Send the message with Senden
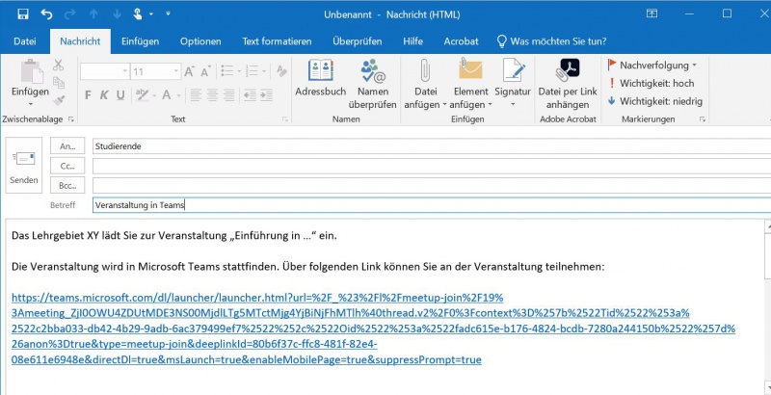The height and width of the screenshot is (395, 771). pos(23,166)
